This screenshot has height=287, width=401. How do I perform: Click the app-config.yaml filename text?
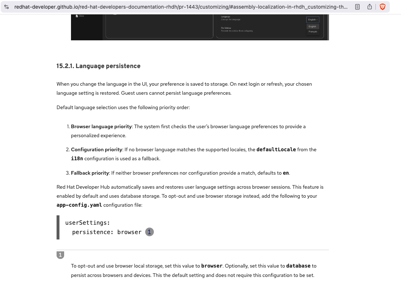(79, 205)
